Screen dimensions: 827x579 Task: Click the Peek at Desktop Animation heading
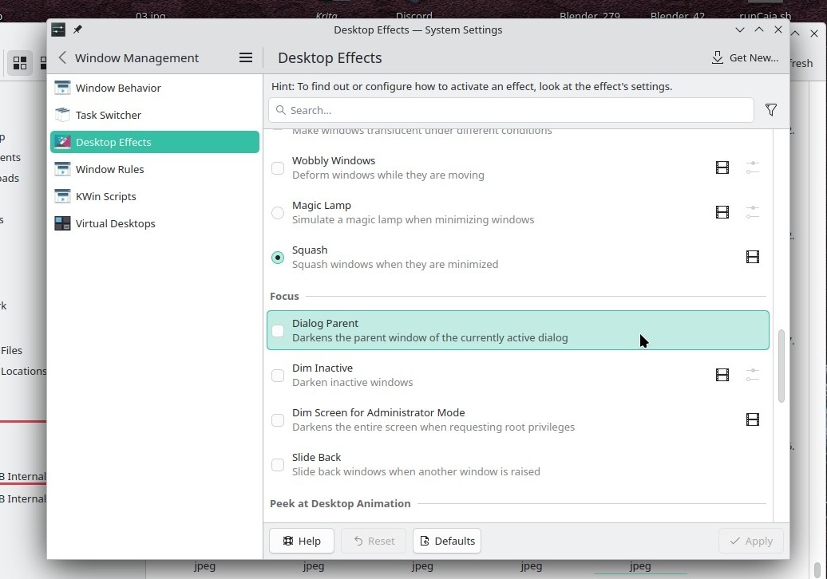tap(340, 504)
